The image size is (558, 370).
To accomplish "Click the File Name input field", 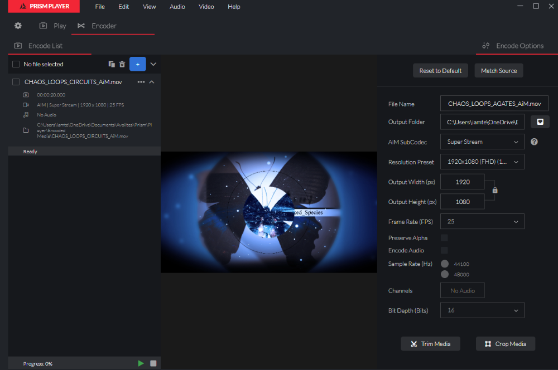I will [x=494, y=104].
